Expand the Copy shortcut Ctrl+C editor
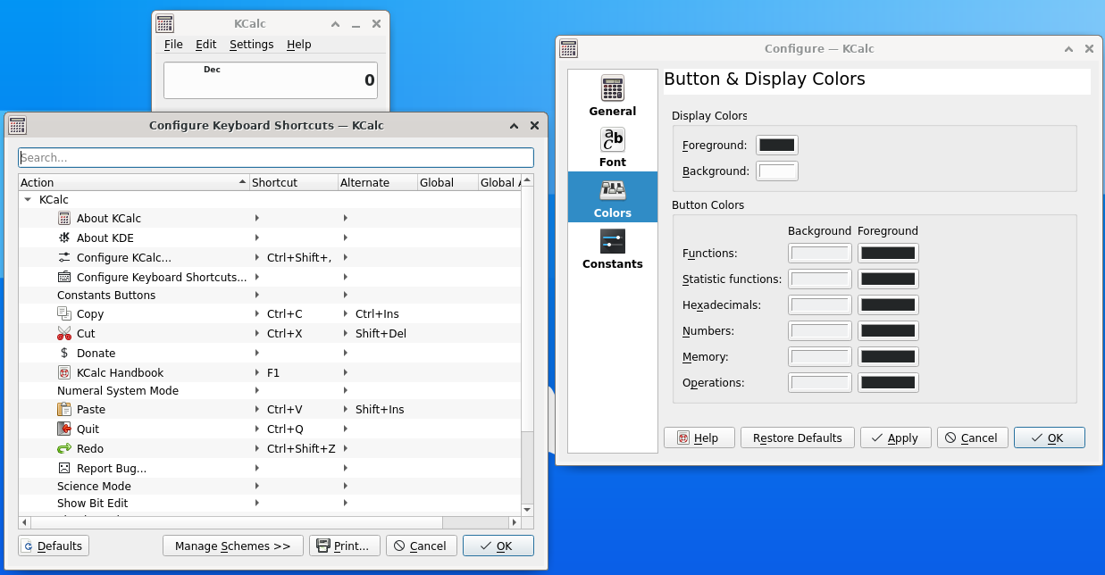The image size is (1105, 575). (256, 313)
